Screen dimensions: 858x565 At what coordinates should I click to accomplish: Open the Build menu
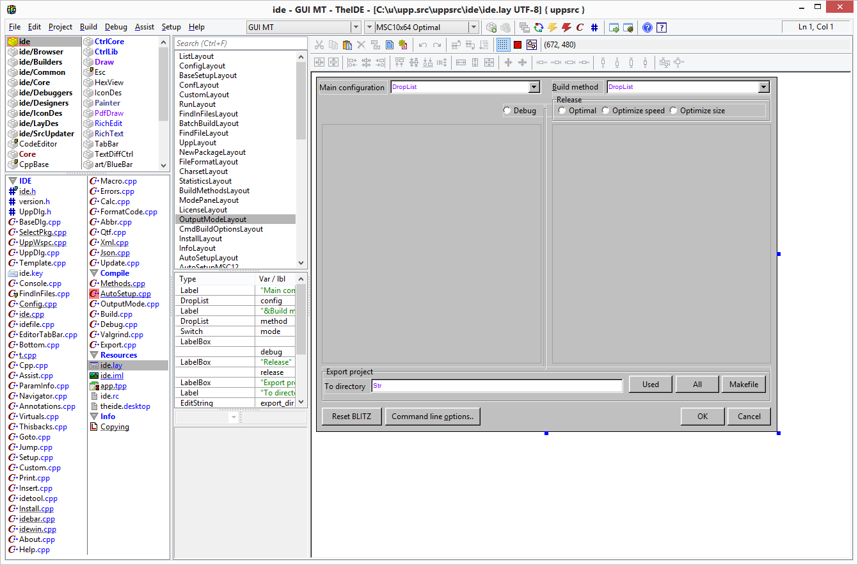coord(88,27)
